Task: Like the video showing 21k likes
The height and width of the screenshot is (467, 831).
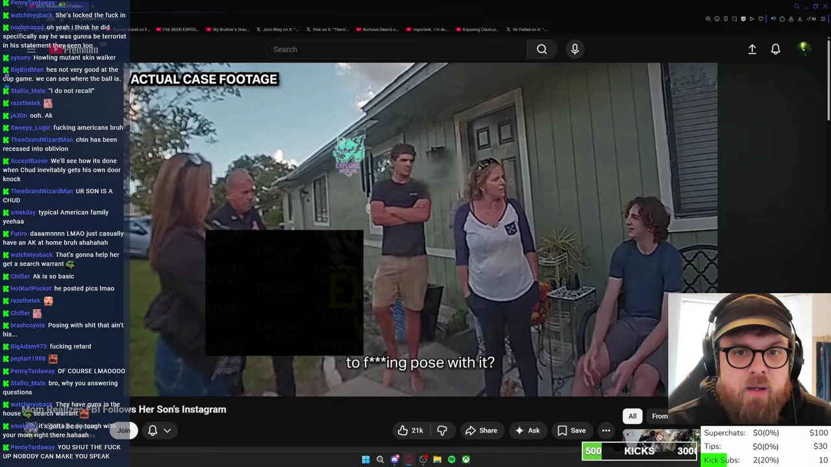Action: coord(410,430)
